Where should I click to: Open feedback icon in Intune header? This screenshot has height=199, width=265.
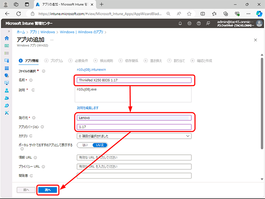pos(208,23)
